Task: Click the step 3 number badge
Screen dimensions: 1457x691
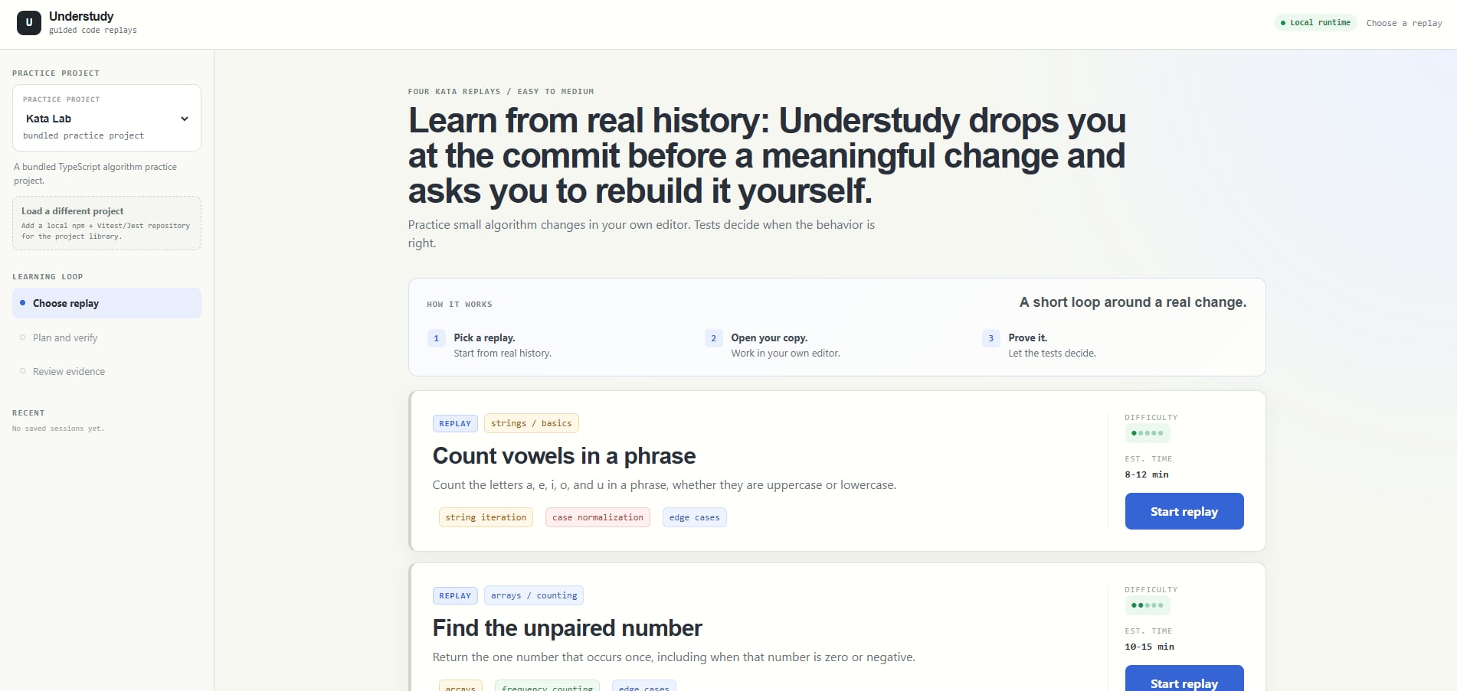Action: [991, 338]
